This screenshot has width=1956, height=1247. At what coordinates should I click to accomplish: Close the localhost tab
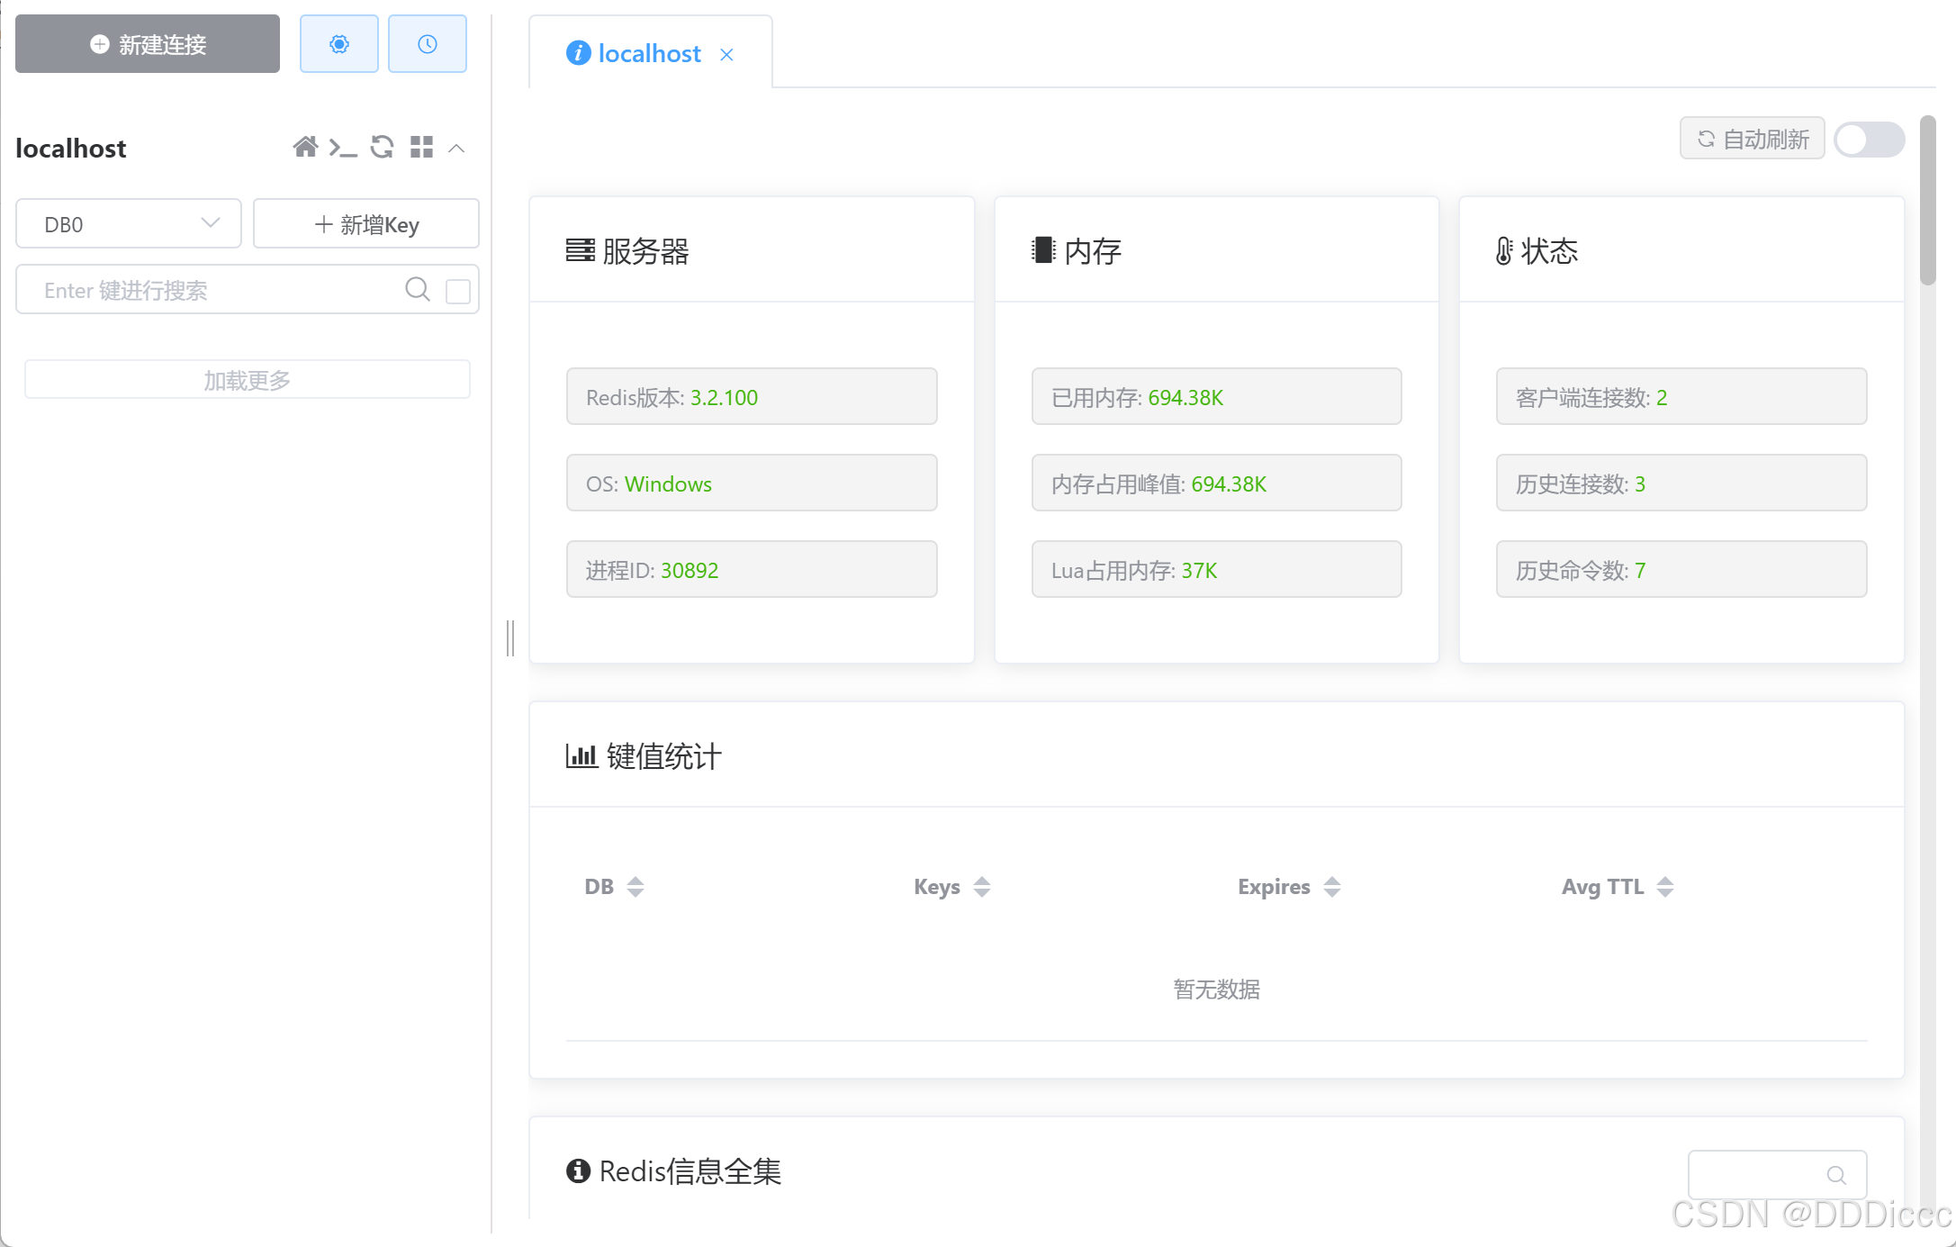[726, 55]
